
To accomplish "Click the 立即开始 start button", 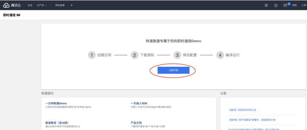I will pos(173,70).
